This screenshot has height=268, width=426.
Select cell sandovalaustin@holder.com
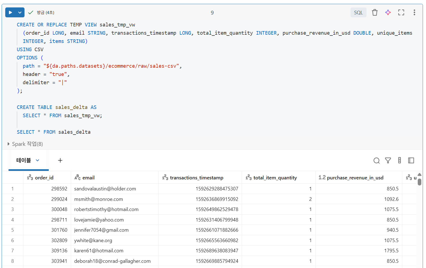pyautogui.click(x=115, y=189)
